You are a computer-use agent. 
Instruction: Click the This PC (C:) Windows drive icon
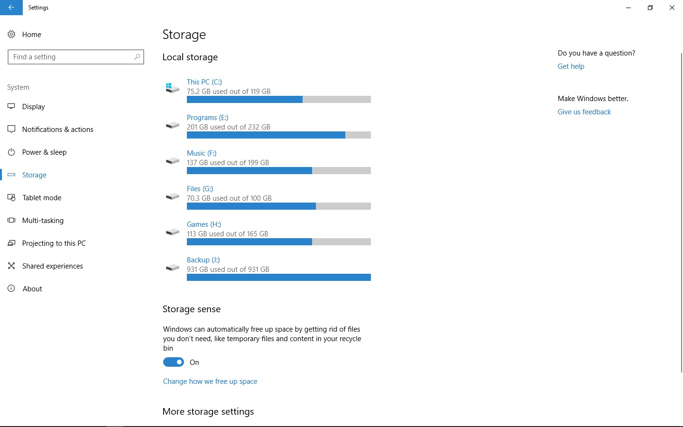click(172, 87)
